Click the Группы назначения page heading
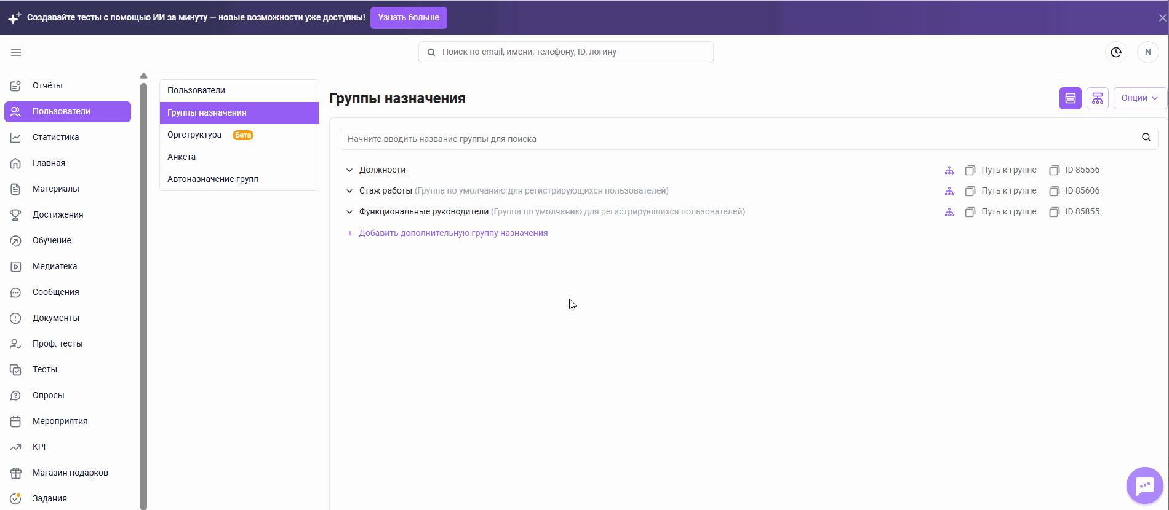This screenshot has height=510, width=1169. coord(397,98)
